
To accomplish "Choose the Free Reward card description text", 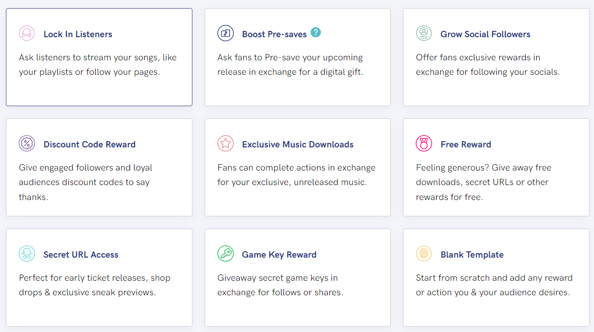I will [x=483, y=182].
